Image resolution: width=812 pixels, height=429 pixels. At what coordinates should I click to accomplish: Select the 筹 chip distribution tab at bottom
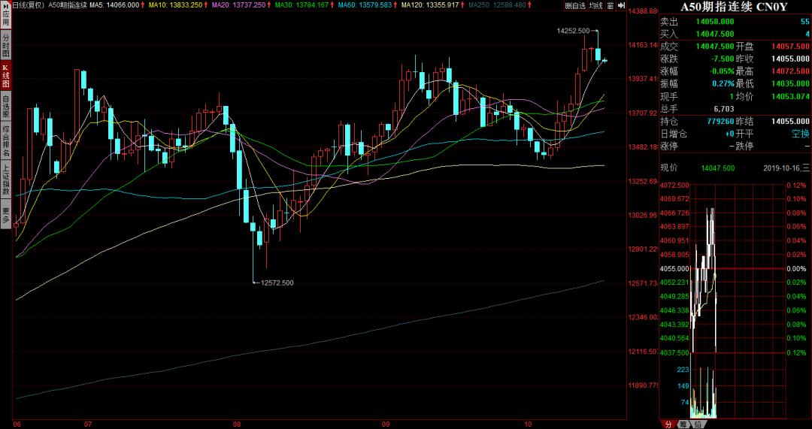683,424
